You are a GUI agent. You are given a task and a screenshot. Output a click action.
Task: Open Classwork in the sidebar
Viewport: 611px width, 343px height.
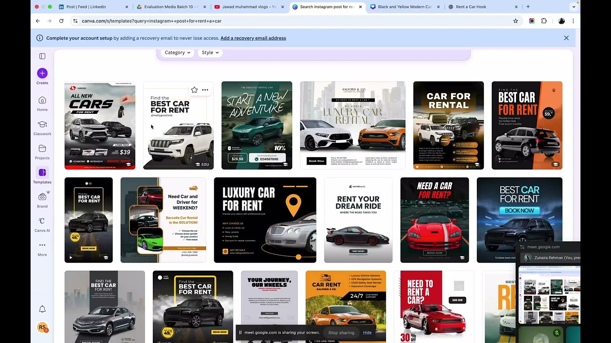42,127
